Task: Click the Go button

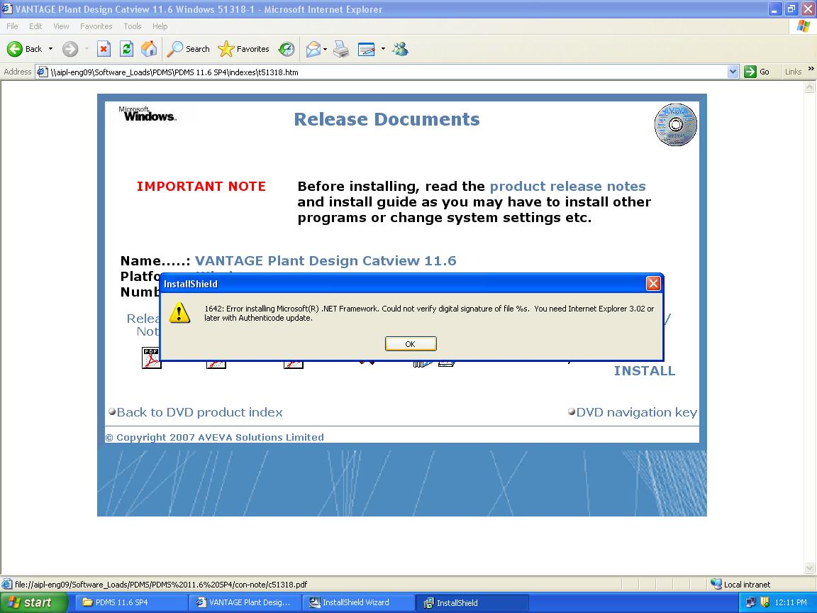Action: [x=757, y=72]
